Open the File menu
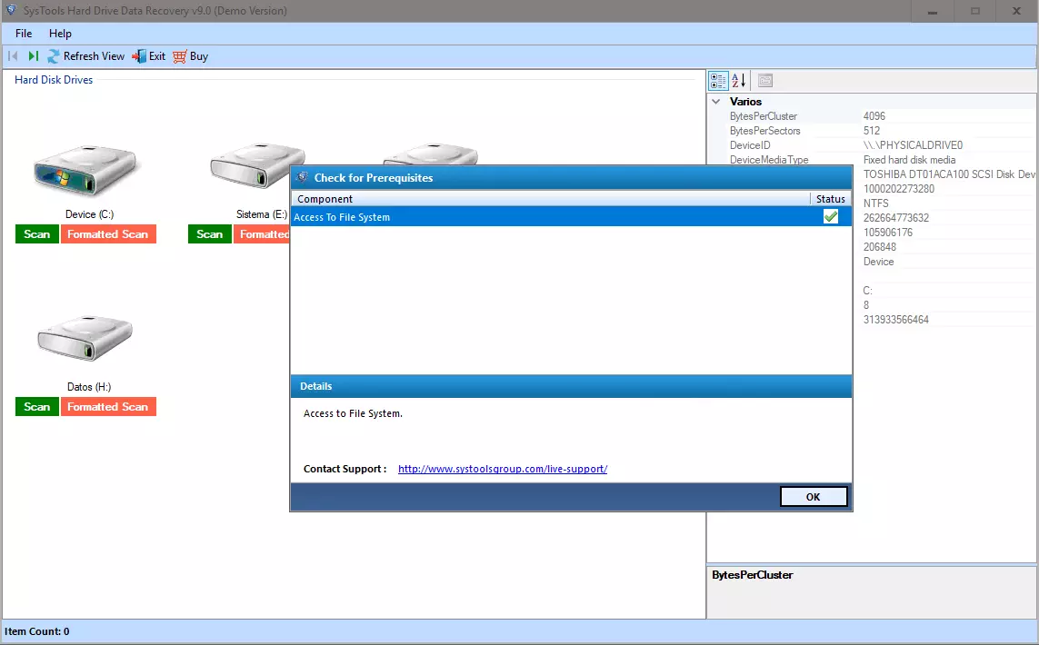1039x645 pixels. click(24, 34)
